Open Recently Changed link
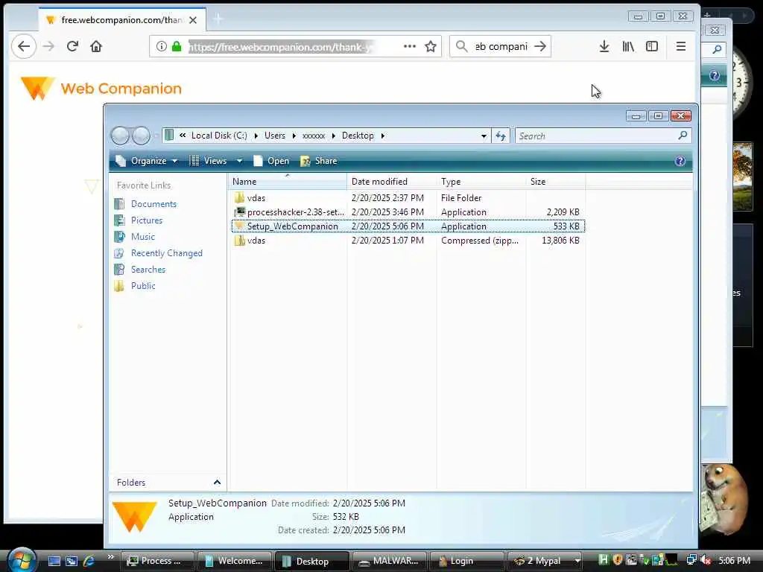Screen dimensions: 763x572 [x=166, y=253]
